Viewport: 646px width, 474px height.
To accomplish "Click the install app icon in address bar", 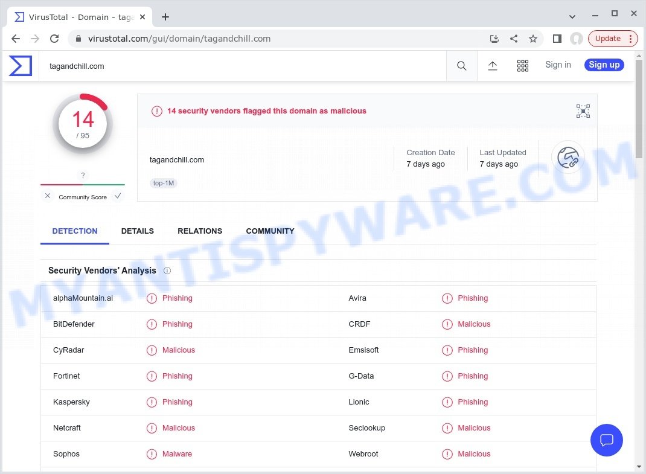I will [494, 39].
